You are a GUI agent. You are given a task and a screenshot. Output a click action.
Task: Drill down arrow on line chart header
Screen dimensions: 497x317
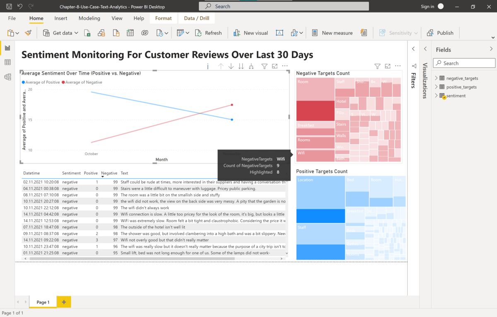231,66
